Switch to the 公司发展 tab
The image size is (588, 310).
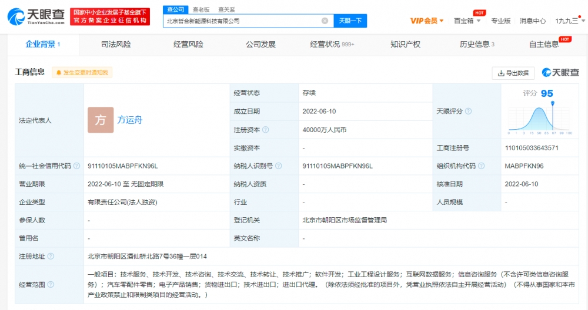coord(260,45)
